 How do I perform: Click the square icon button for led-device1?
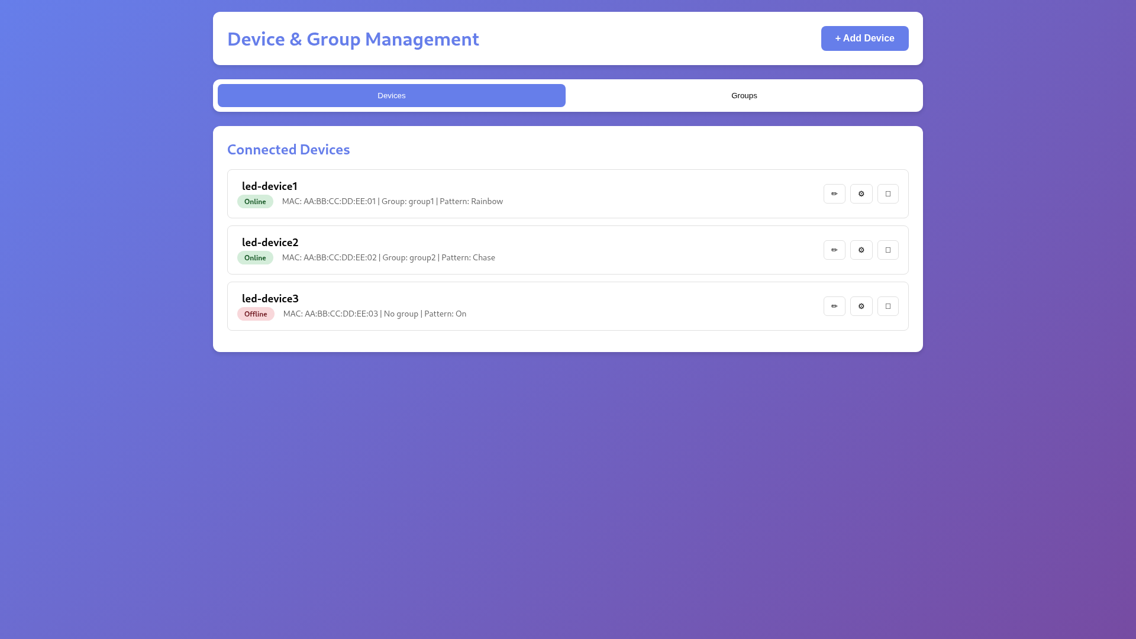click(x=887, y=193)
